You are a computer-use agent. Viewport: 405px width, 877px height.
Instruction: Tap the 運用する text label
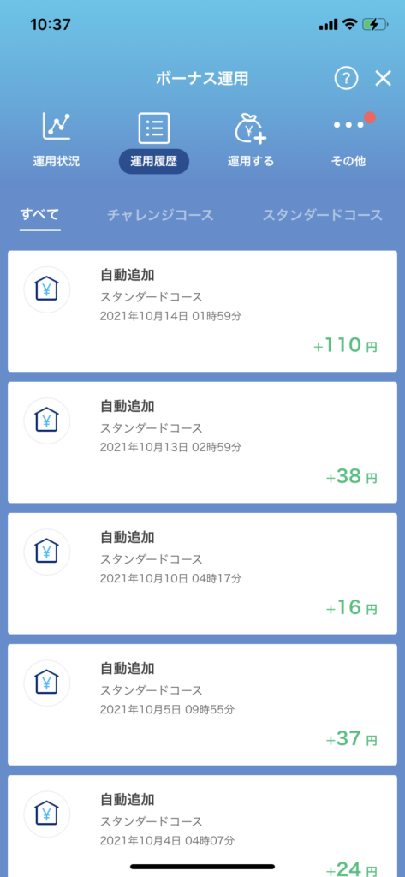click(x=251, y=162)
